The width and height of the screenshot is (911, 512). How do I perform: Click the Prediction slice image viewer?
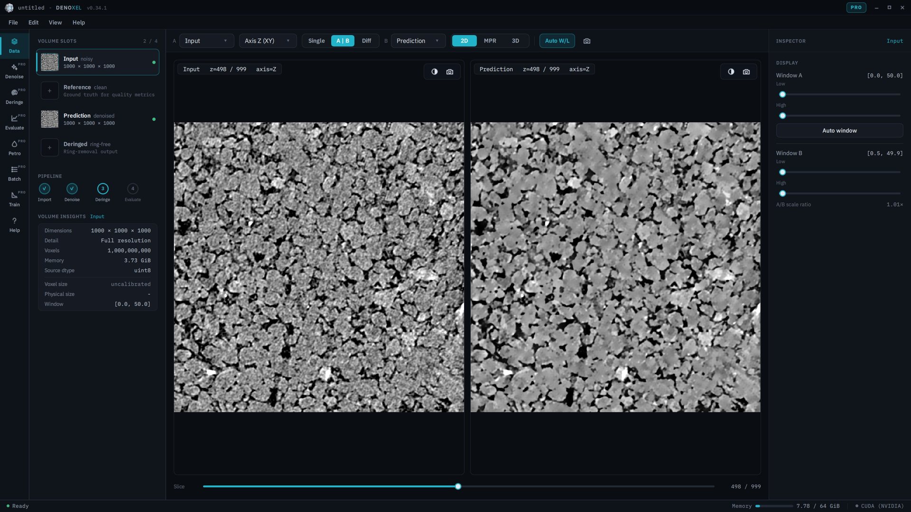(x=615, y=267)
